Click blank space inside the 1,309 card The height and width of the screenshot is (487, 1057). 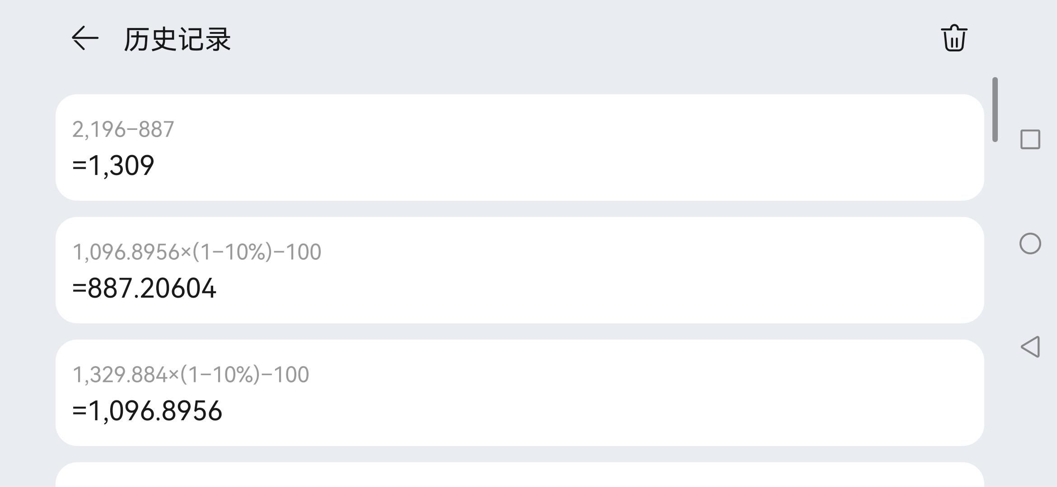pyautogui.click(x=587, y=147)
